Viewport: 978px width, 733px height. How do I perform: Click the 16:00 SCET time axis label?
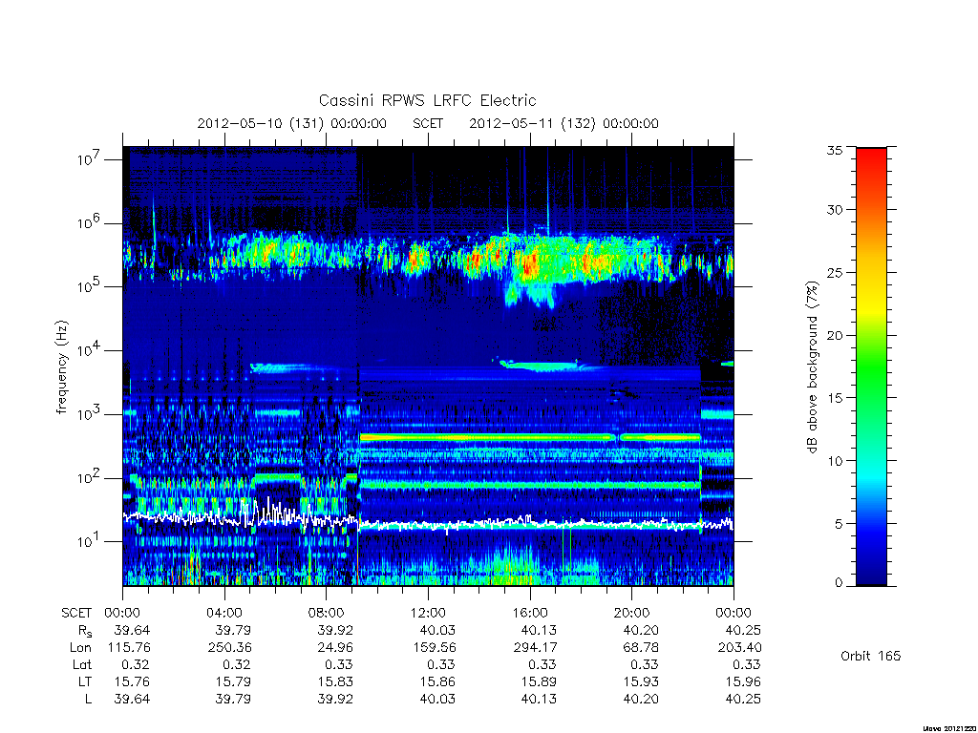coord(529,613)
